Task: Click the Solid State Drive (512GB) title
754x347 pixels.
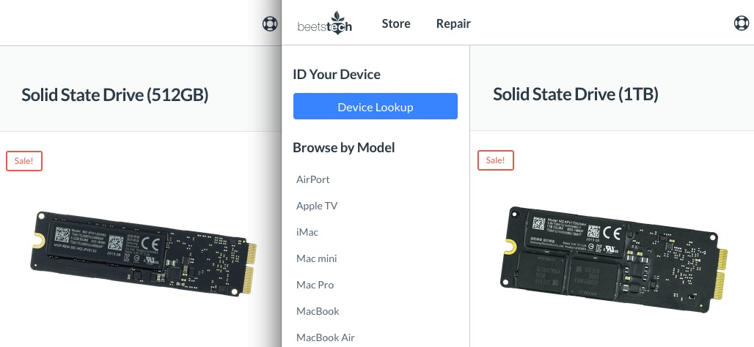Action: point(115,94)
